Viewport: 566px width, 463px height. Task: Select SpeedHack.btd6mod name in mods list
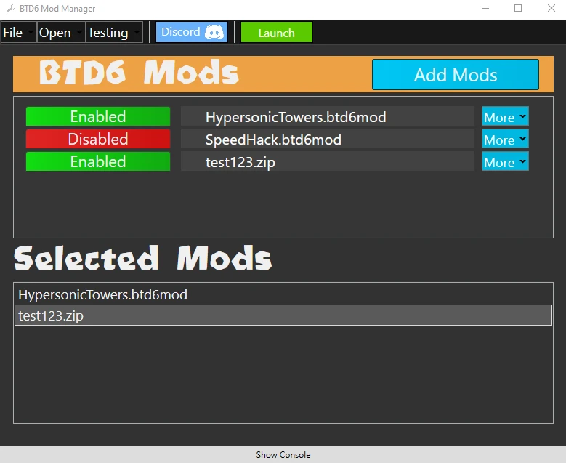pyautogui.click(x=327, y=139)
